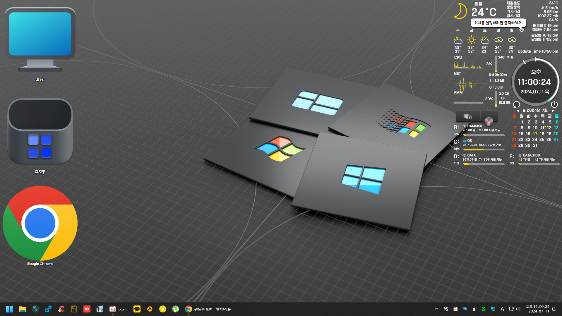This screenshot has width=562, height=316.
Task: Open the volume control in the tray
Action: 518,309
